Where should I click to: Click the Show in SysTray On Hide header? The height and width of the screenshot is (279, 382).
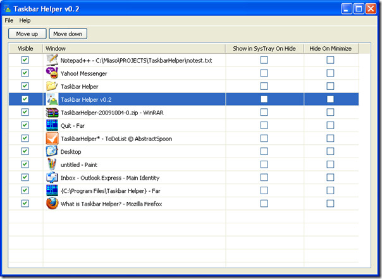[264, 49]
